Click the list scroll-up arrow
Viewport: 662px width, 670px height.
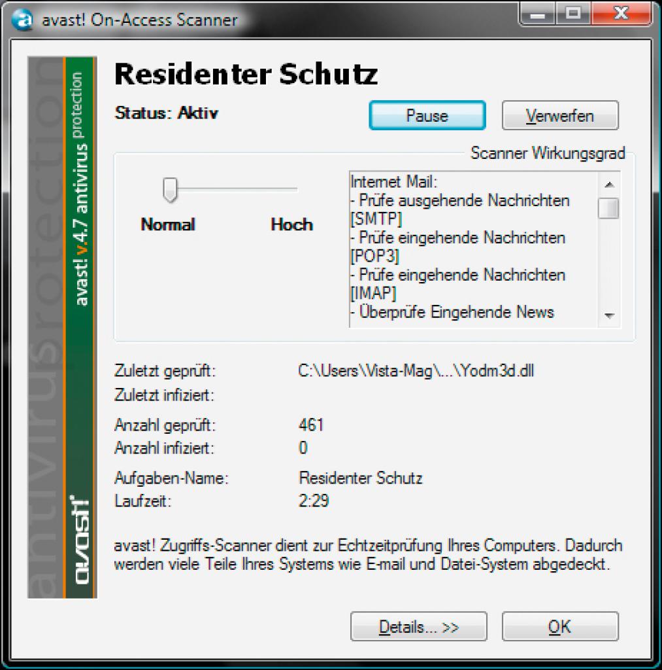point(609,185)
